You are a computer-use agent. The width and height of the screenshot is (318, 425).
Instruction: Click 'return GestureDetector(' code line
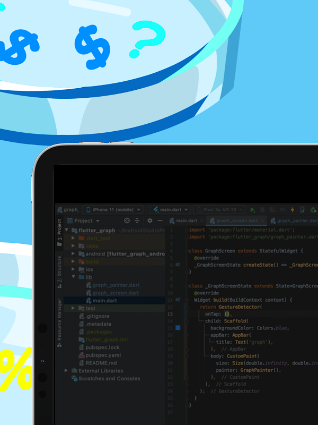pyautogui.click(x=231, y=307)
